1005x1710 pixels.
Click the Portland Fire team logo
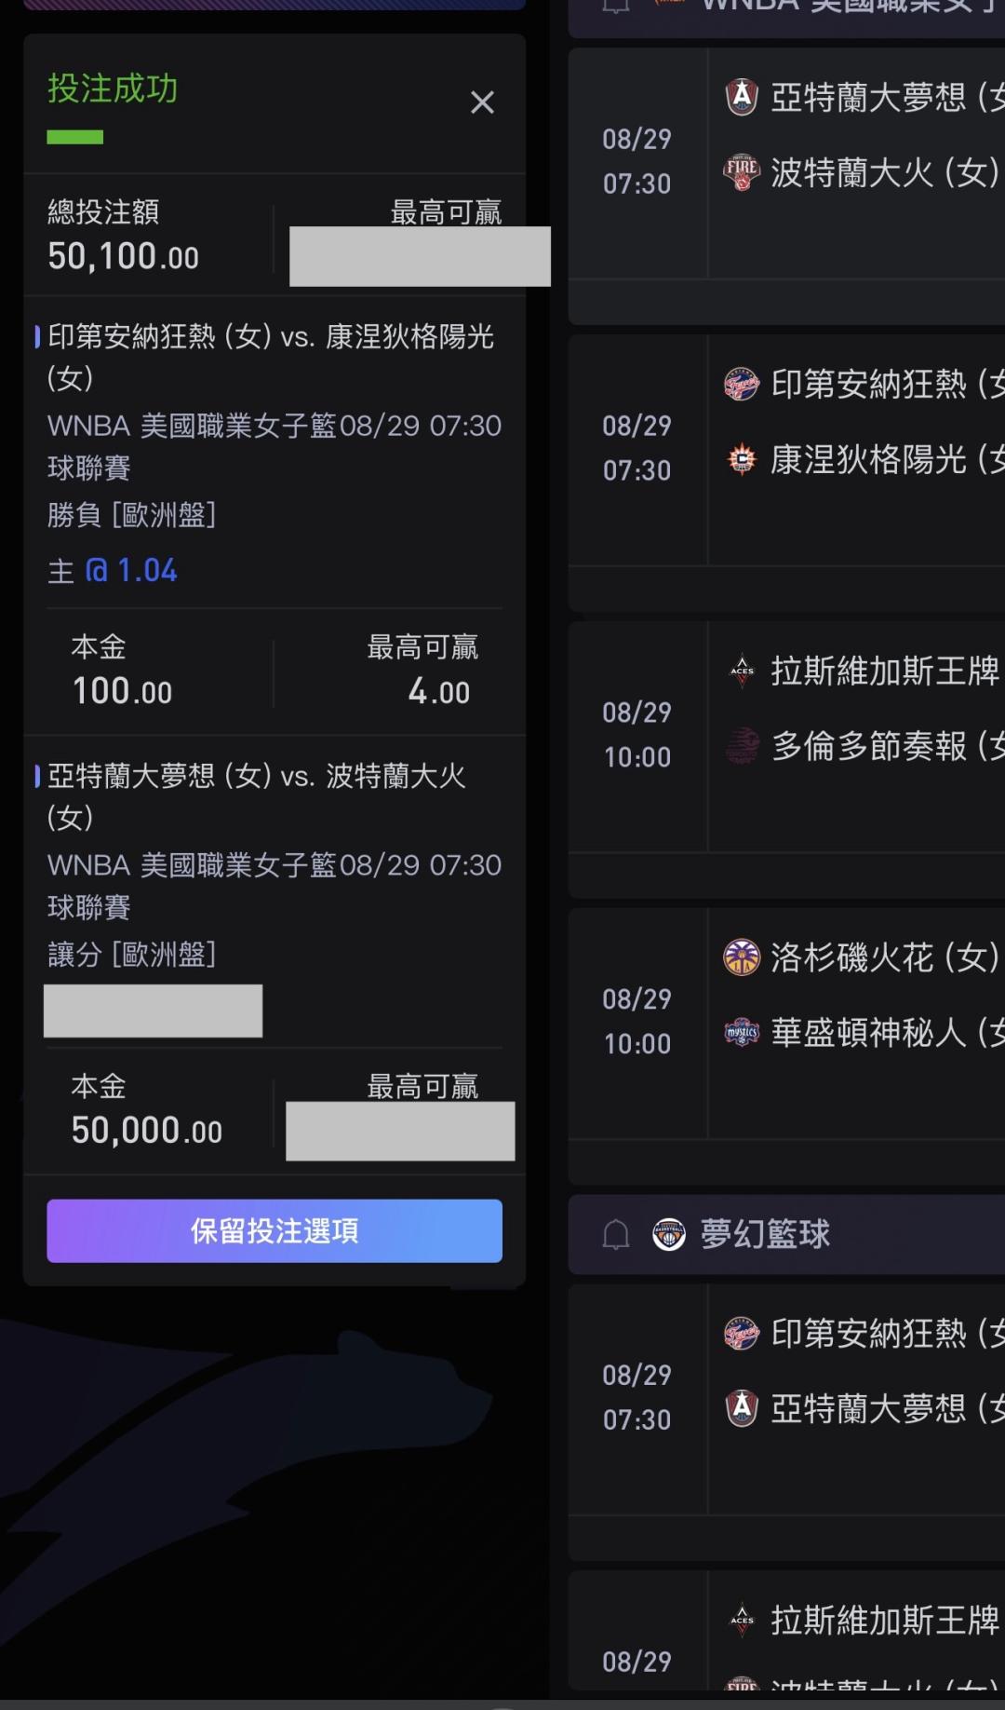(742, 172)
